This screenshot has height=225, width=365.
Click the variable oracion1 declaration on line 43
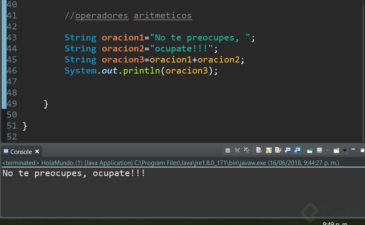pos(123,38)
